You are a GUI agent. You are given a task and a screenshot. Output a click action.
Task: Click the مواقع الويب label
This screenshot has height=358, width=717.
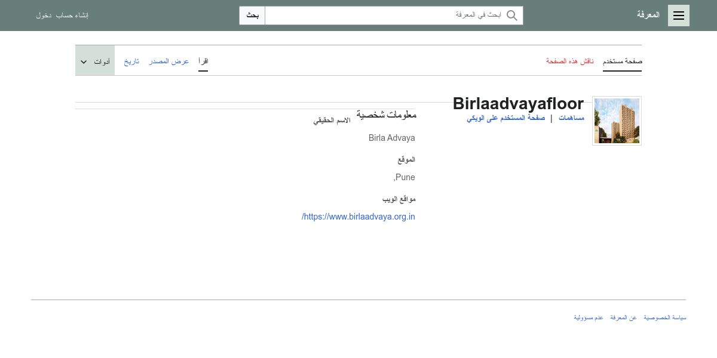click(x=399, y=199)
